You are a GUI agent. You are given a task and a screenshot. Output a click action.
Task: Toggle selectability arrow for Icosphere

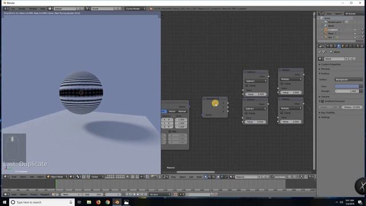359,30
